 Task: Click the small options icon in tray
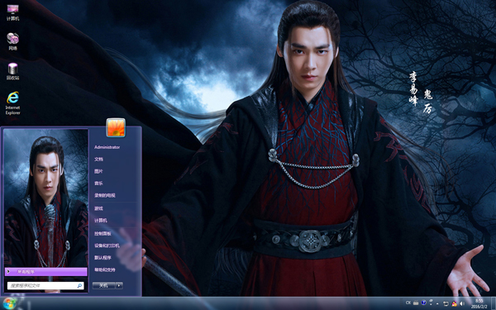pyautogui.click(x=431, y=304)
